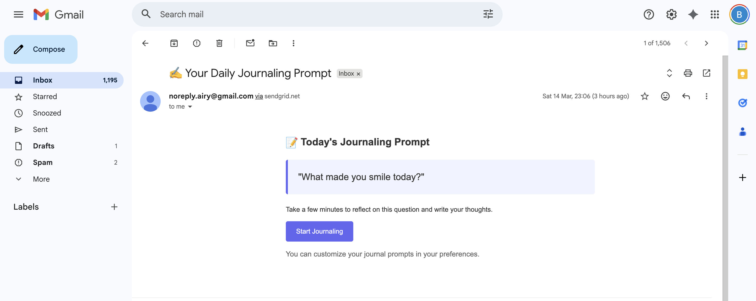This screenshot has height=301, width=756.
Task: Compose a new email
Action: (41, 49)
